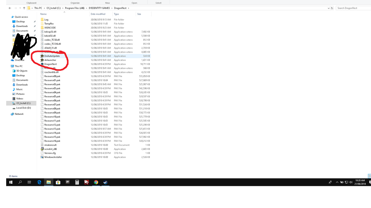Show hidden system tray icons
Image resolution: width=371 pixels, height=208 pixels.
click(x=337, y=182)
